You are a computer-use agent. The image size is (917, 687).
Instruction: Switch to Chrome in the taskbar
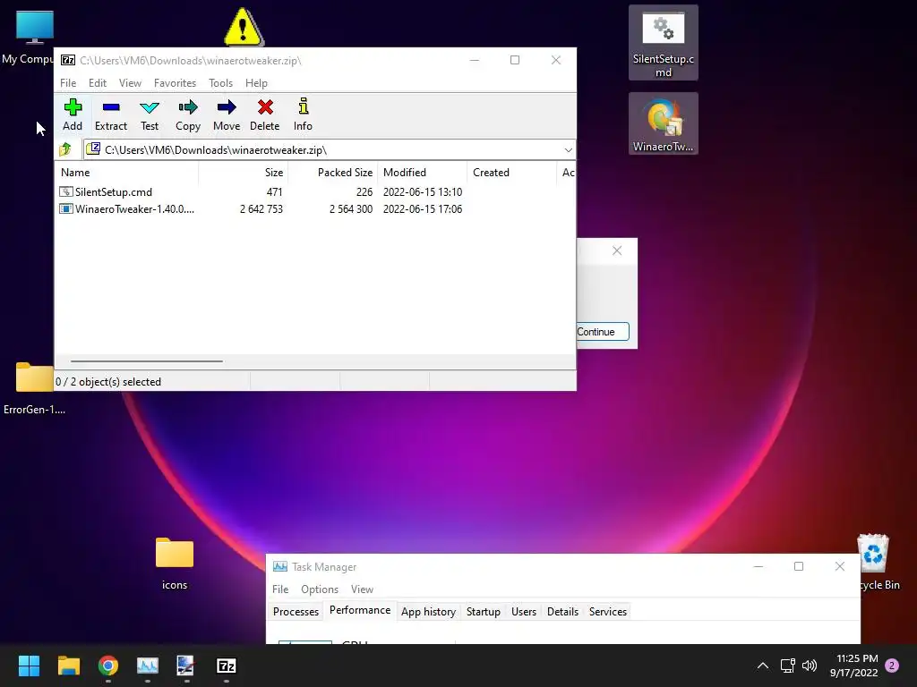click(x=108, y=666)
